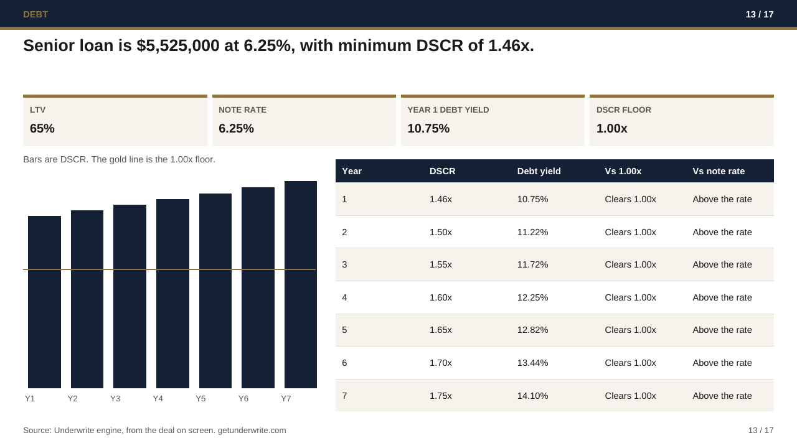
Task: Click the "14.10%" debt yield cell
Action: [533, 396]
